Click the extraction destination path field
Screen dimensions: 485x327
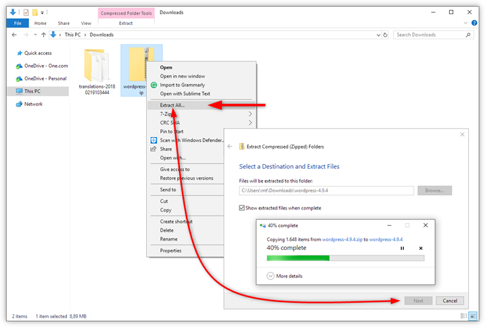[x=326, y=191]
